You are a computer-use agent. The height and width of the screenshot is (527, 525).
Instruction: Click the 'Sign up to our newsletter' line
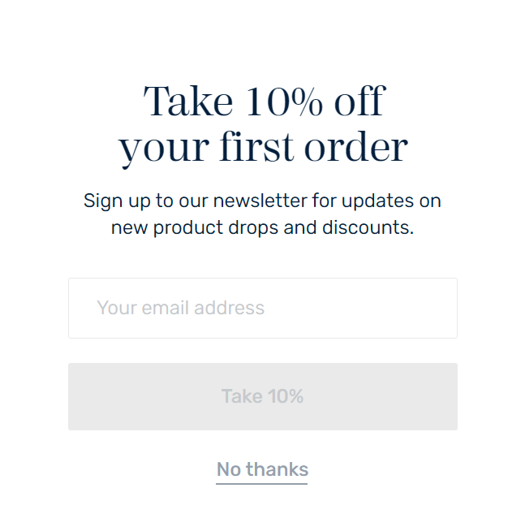click(x=262, y=201)
